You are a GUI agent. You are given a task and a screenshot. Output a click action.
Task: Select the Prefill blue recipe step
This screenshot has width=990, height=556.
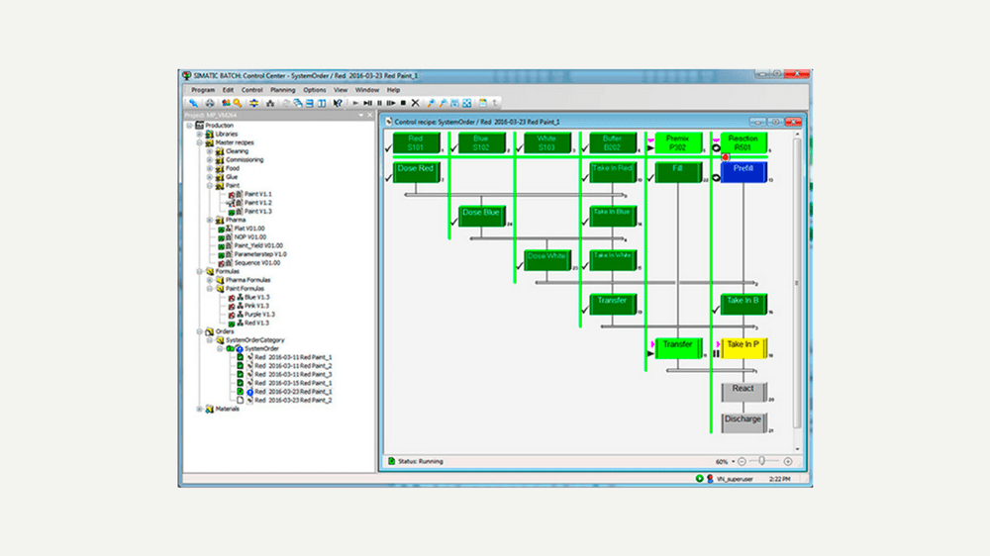(743, 172)
